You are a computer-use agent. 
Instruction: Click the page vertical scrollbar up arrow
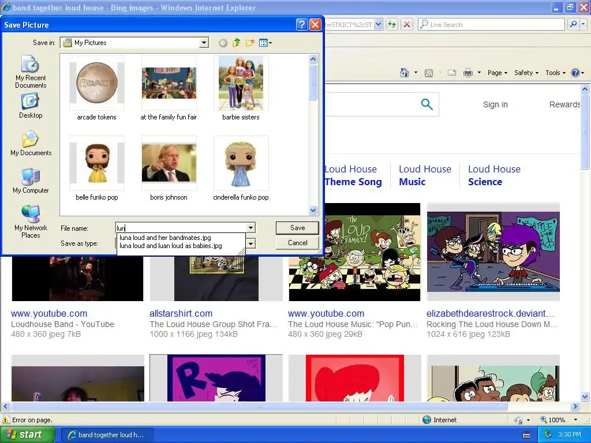[x=585, y=89]
